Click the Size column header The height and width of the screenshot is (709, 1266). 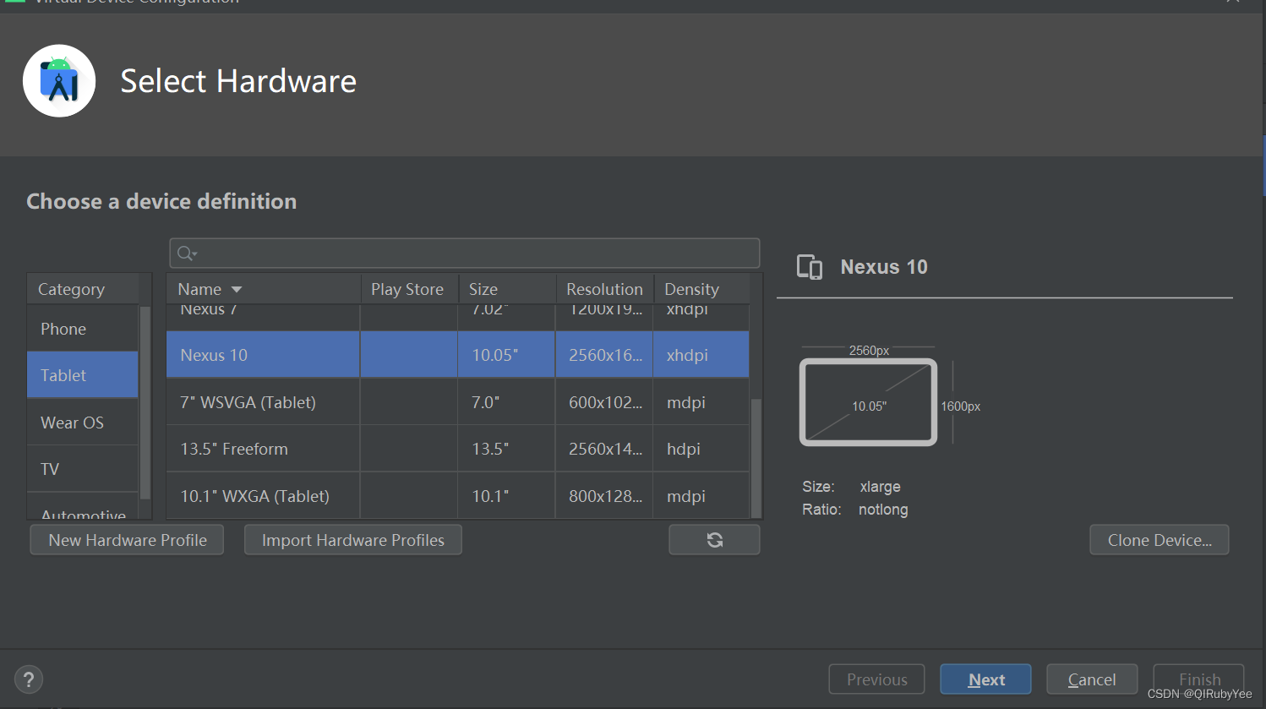pos(507,289)
